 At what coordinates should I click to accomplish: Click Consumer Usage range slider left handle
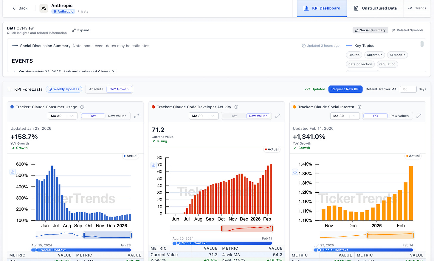tap(84, 235)
